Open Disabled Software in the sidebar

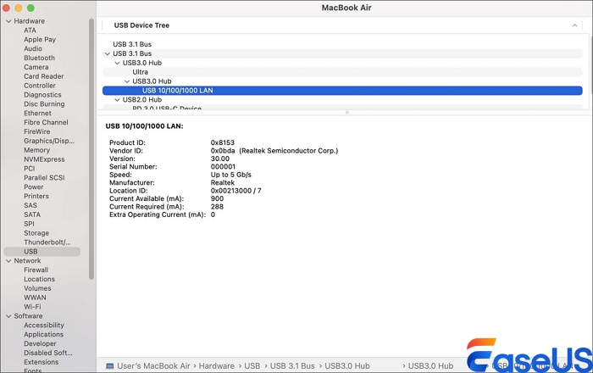coord(48,353)
